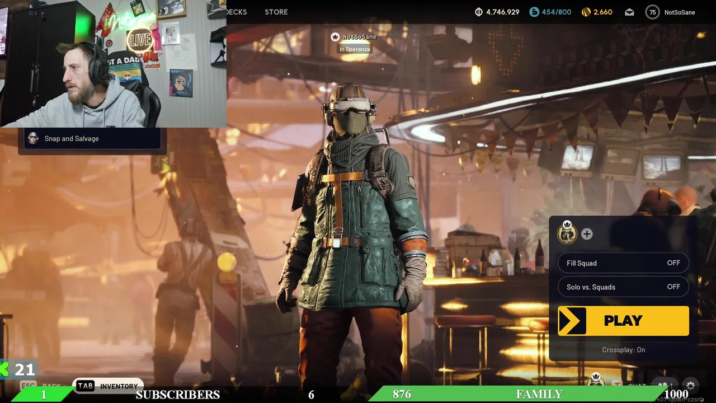Open the Decks tab
This screenshot has width=716, height=403.
[x=236, y=12]
